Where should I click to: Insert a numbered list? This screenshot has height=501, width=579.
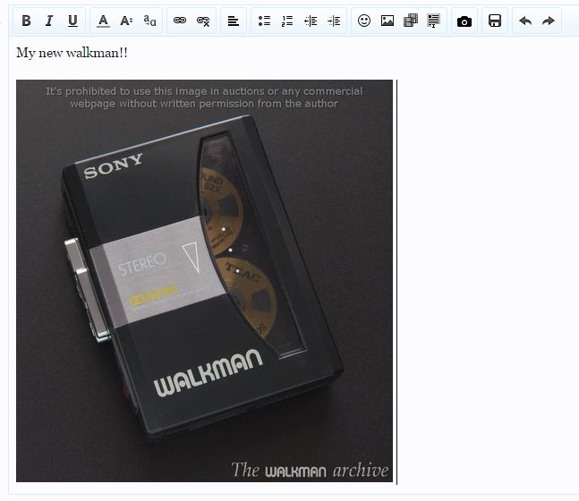tap(287, 21)
